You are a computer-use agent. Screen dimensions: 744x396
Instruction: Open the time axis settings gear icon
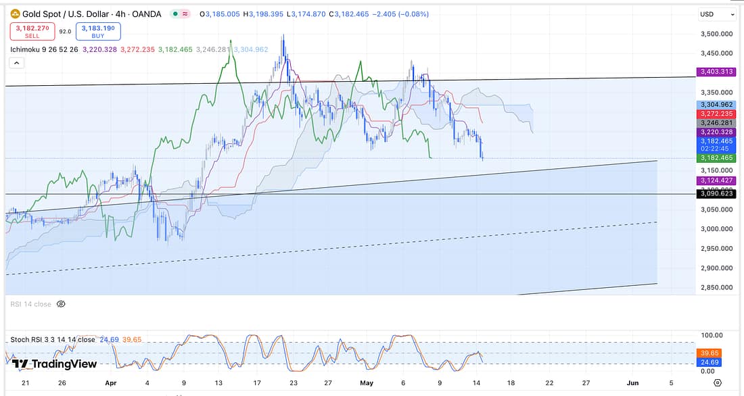pos(717,382)
